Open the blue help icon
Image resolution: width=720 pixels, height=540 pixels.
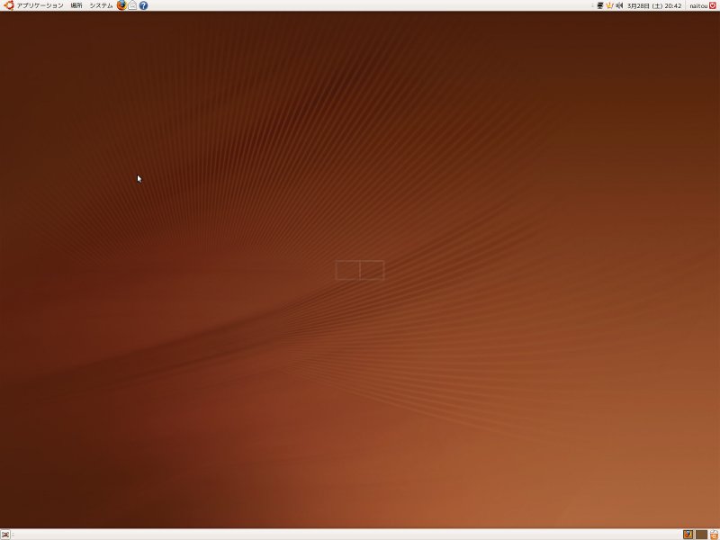pyautogui.click(x=143, y=5)
